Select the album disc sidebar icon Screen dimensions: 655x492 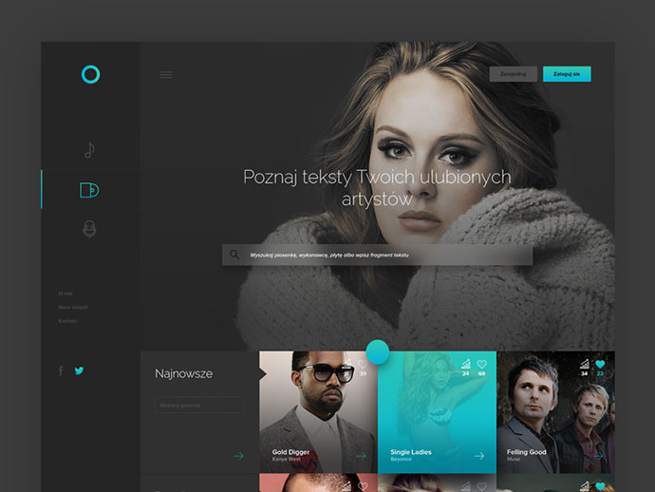tap(89, 190)
